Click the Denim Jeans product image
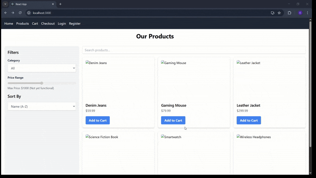 coord(118,81)
